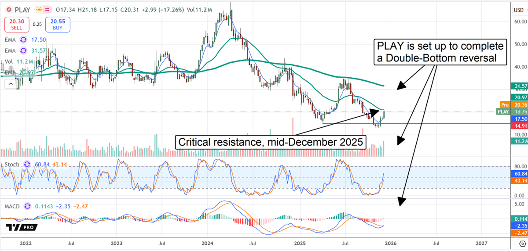Click the PLAY 1d 7h countdown label

[512, 112]
